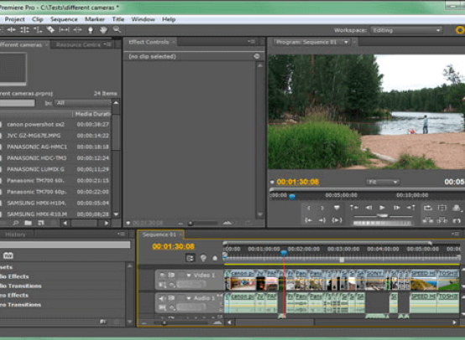Switch to the Effect Controls tab
Viewport: 465px width, 340px height.
149,42
